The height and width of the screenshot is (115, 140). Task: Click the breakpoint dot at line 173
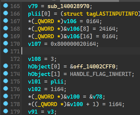point(6,66)
